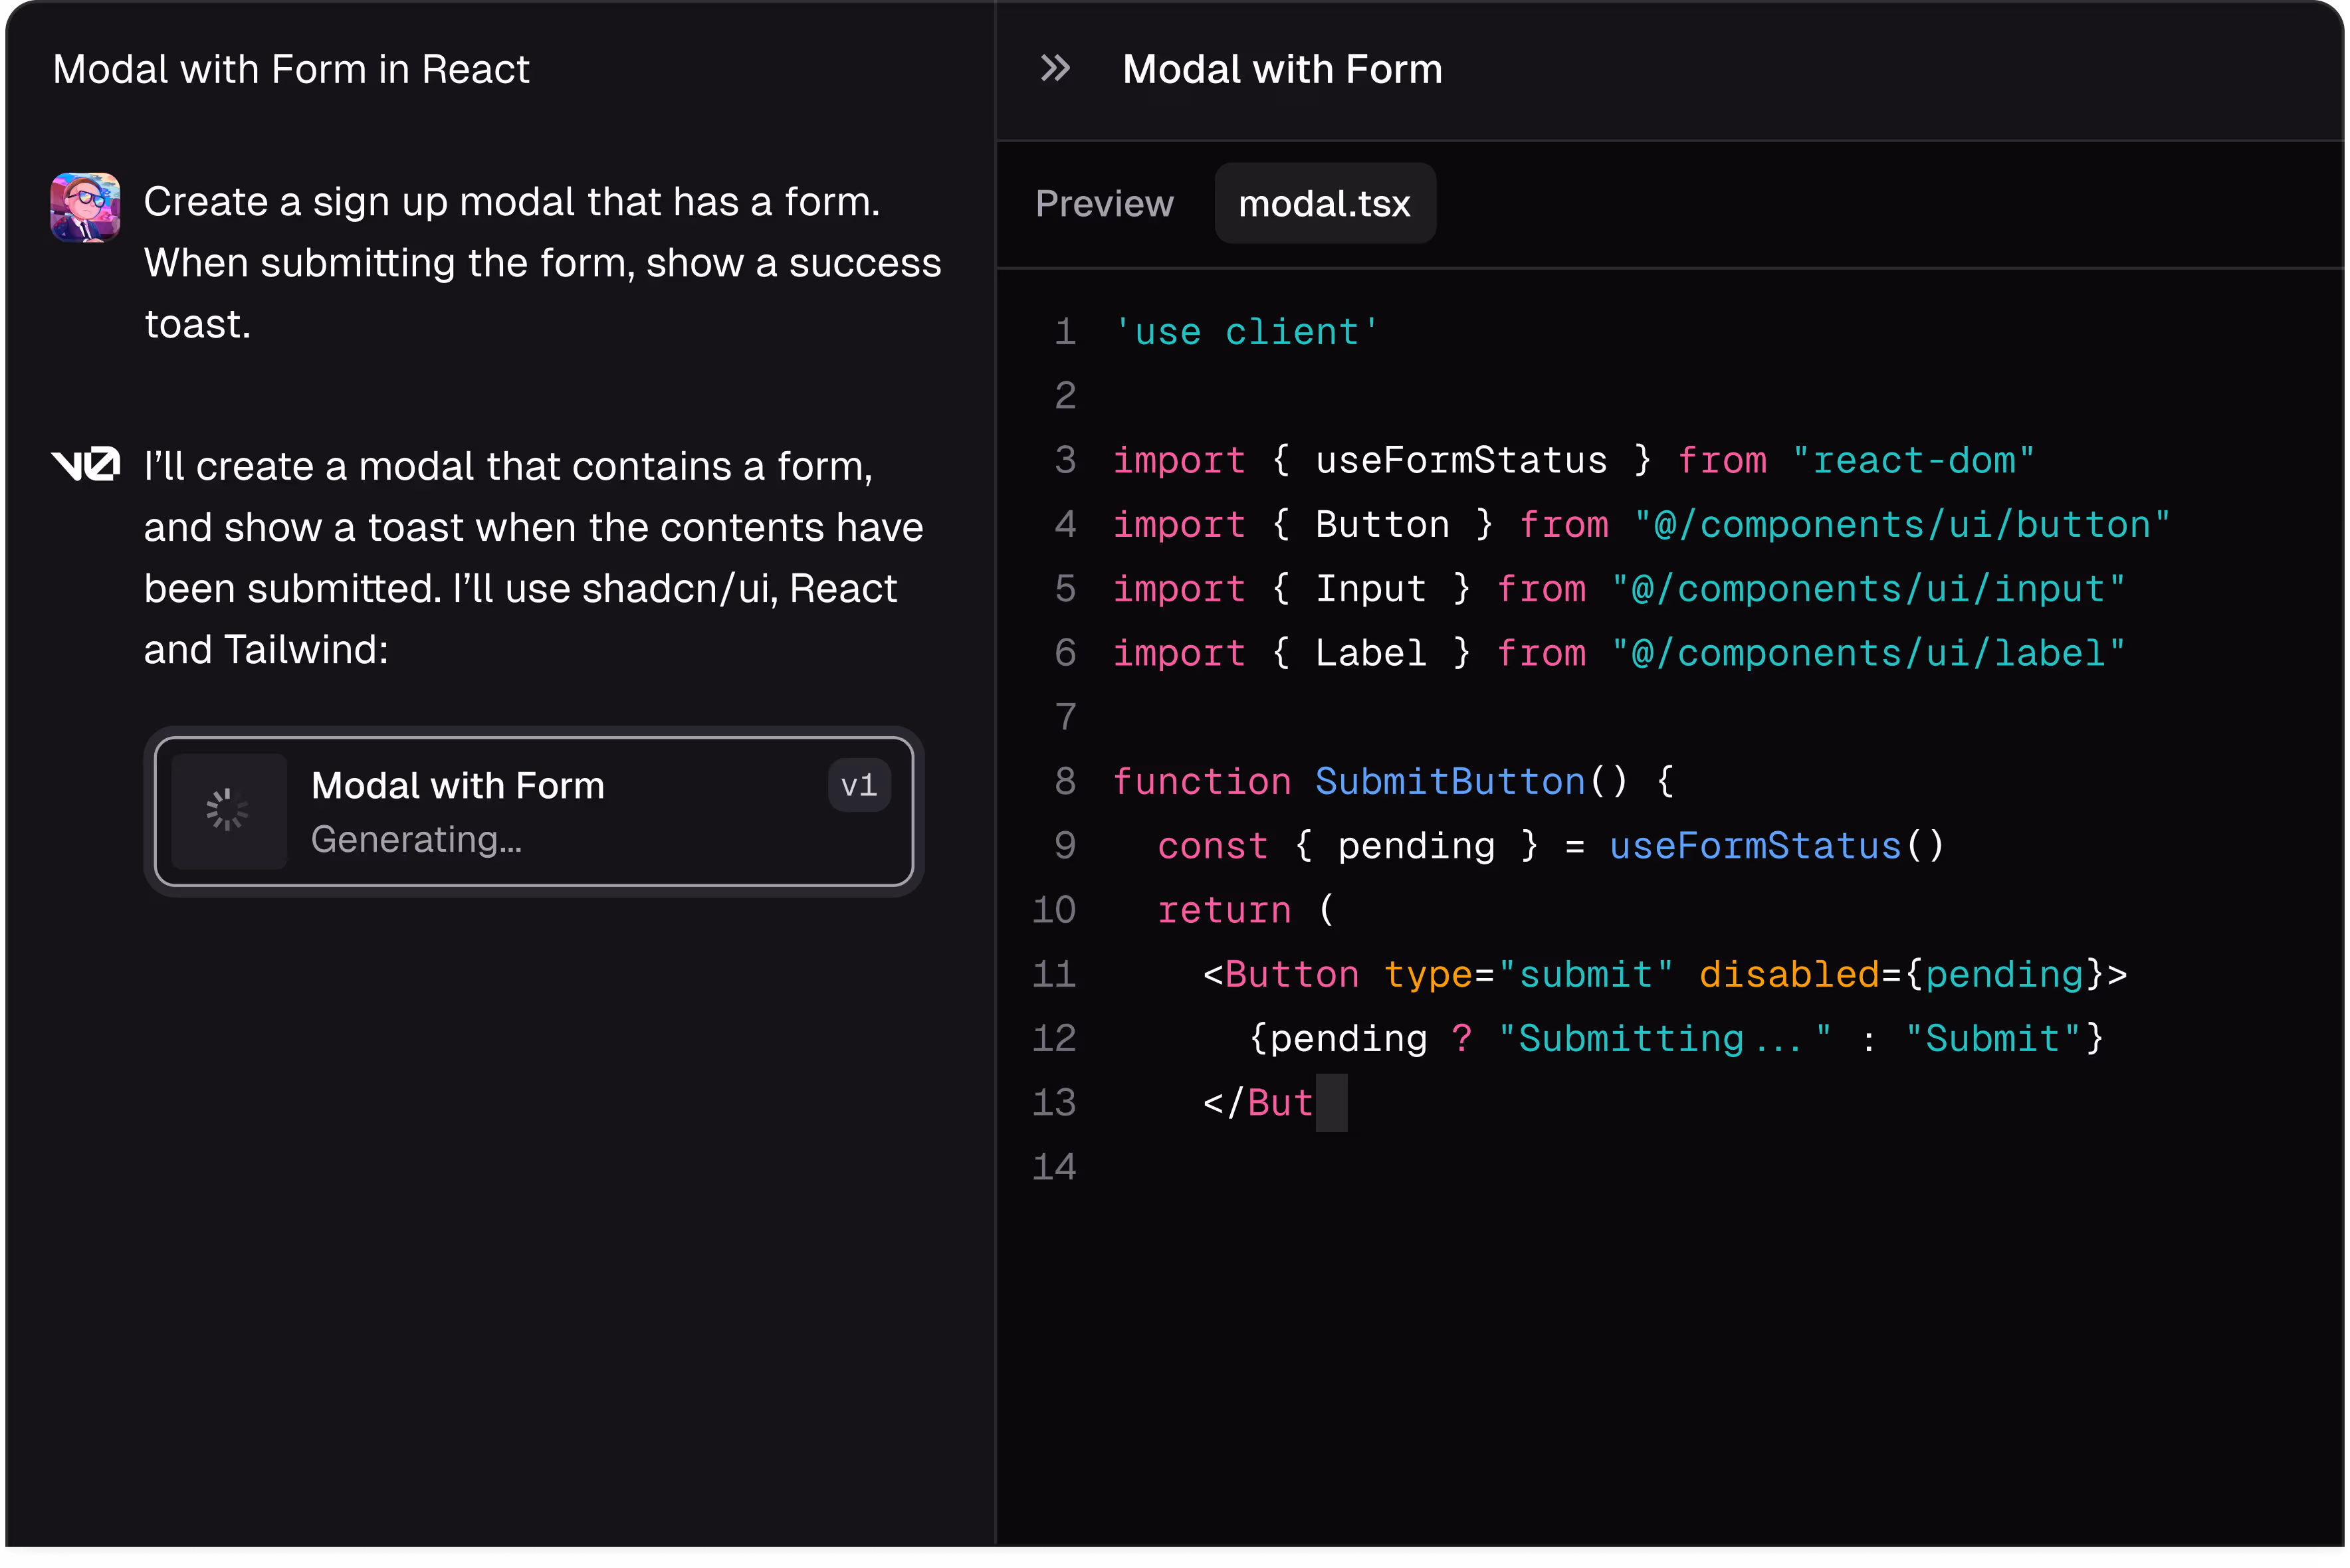Click the "@/components/ui/input" import path

tap(1868, 589)
